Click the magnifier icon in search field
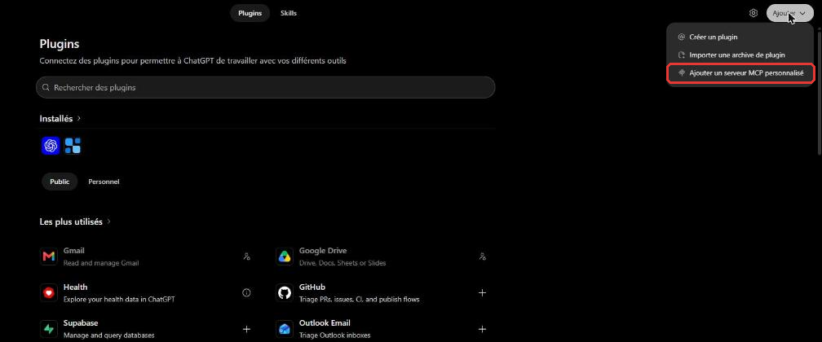Viewport: 822px width, 342px height. pos(46,87)
